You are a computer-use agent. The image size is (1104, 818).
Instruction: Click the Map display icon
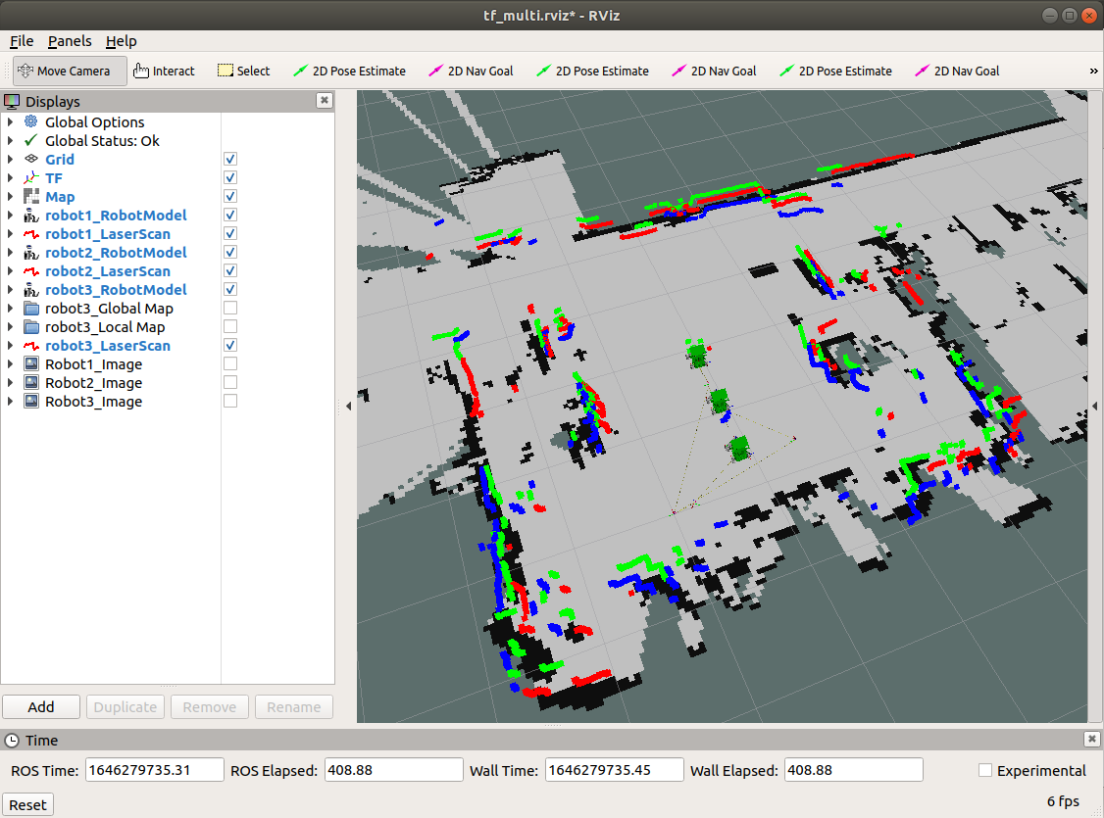tap(30, 197)
